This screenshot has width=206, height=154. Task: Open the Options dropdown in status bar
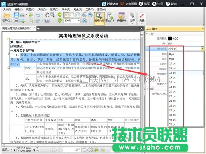[x=7, y=149]
